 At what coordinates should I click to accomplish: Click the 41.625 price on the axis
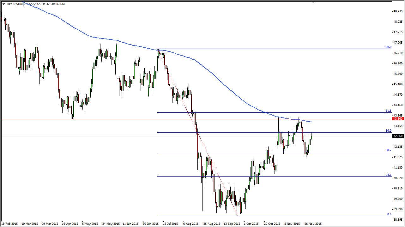coord(398,157)
